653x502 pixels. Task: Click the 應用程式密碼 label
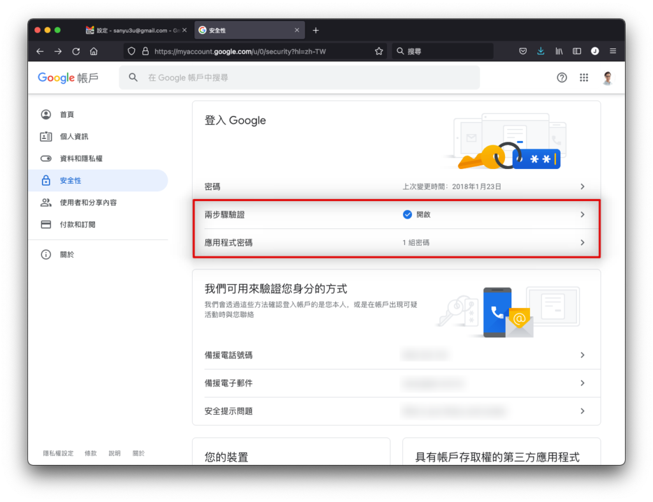tap(228, 242)
